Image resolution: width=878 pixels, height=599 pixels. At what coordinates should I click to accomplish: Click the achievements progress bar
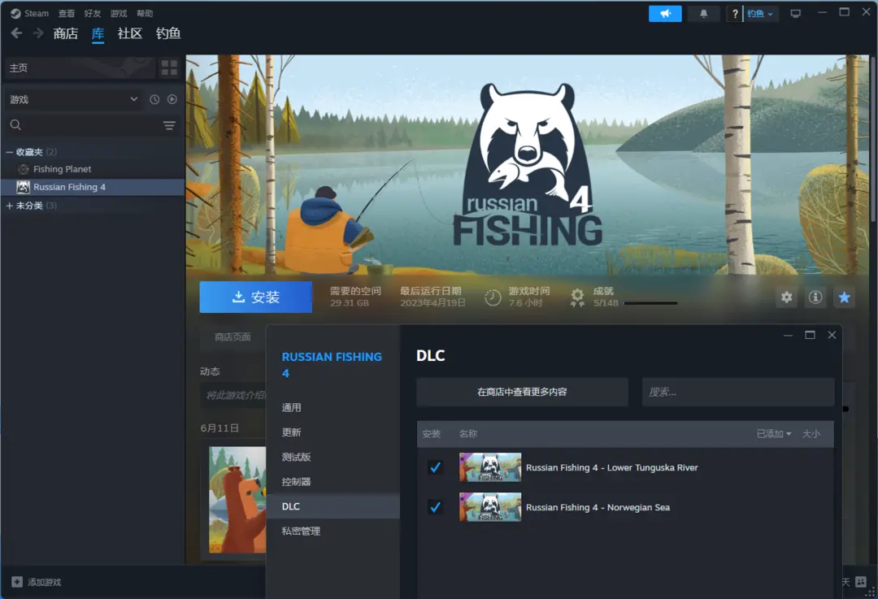[x=650, y=303]
